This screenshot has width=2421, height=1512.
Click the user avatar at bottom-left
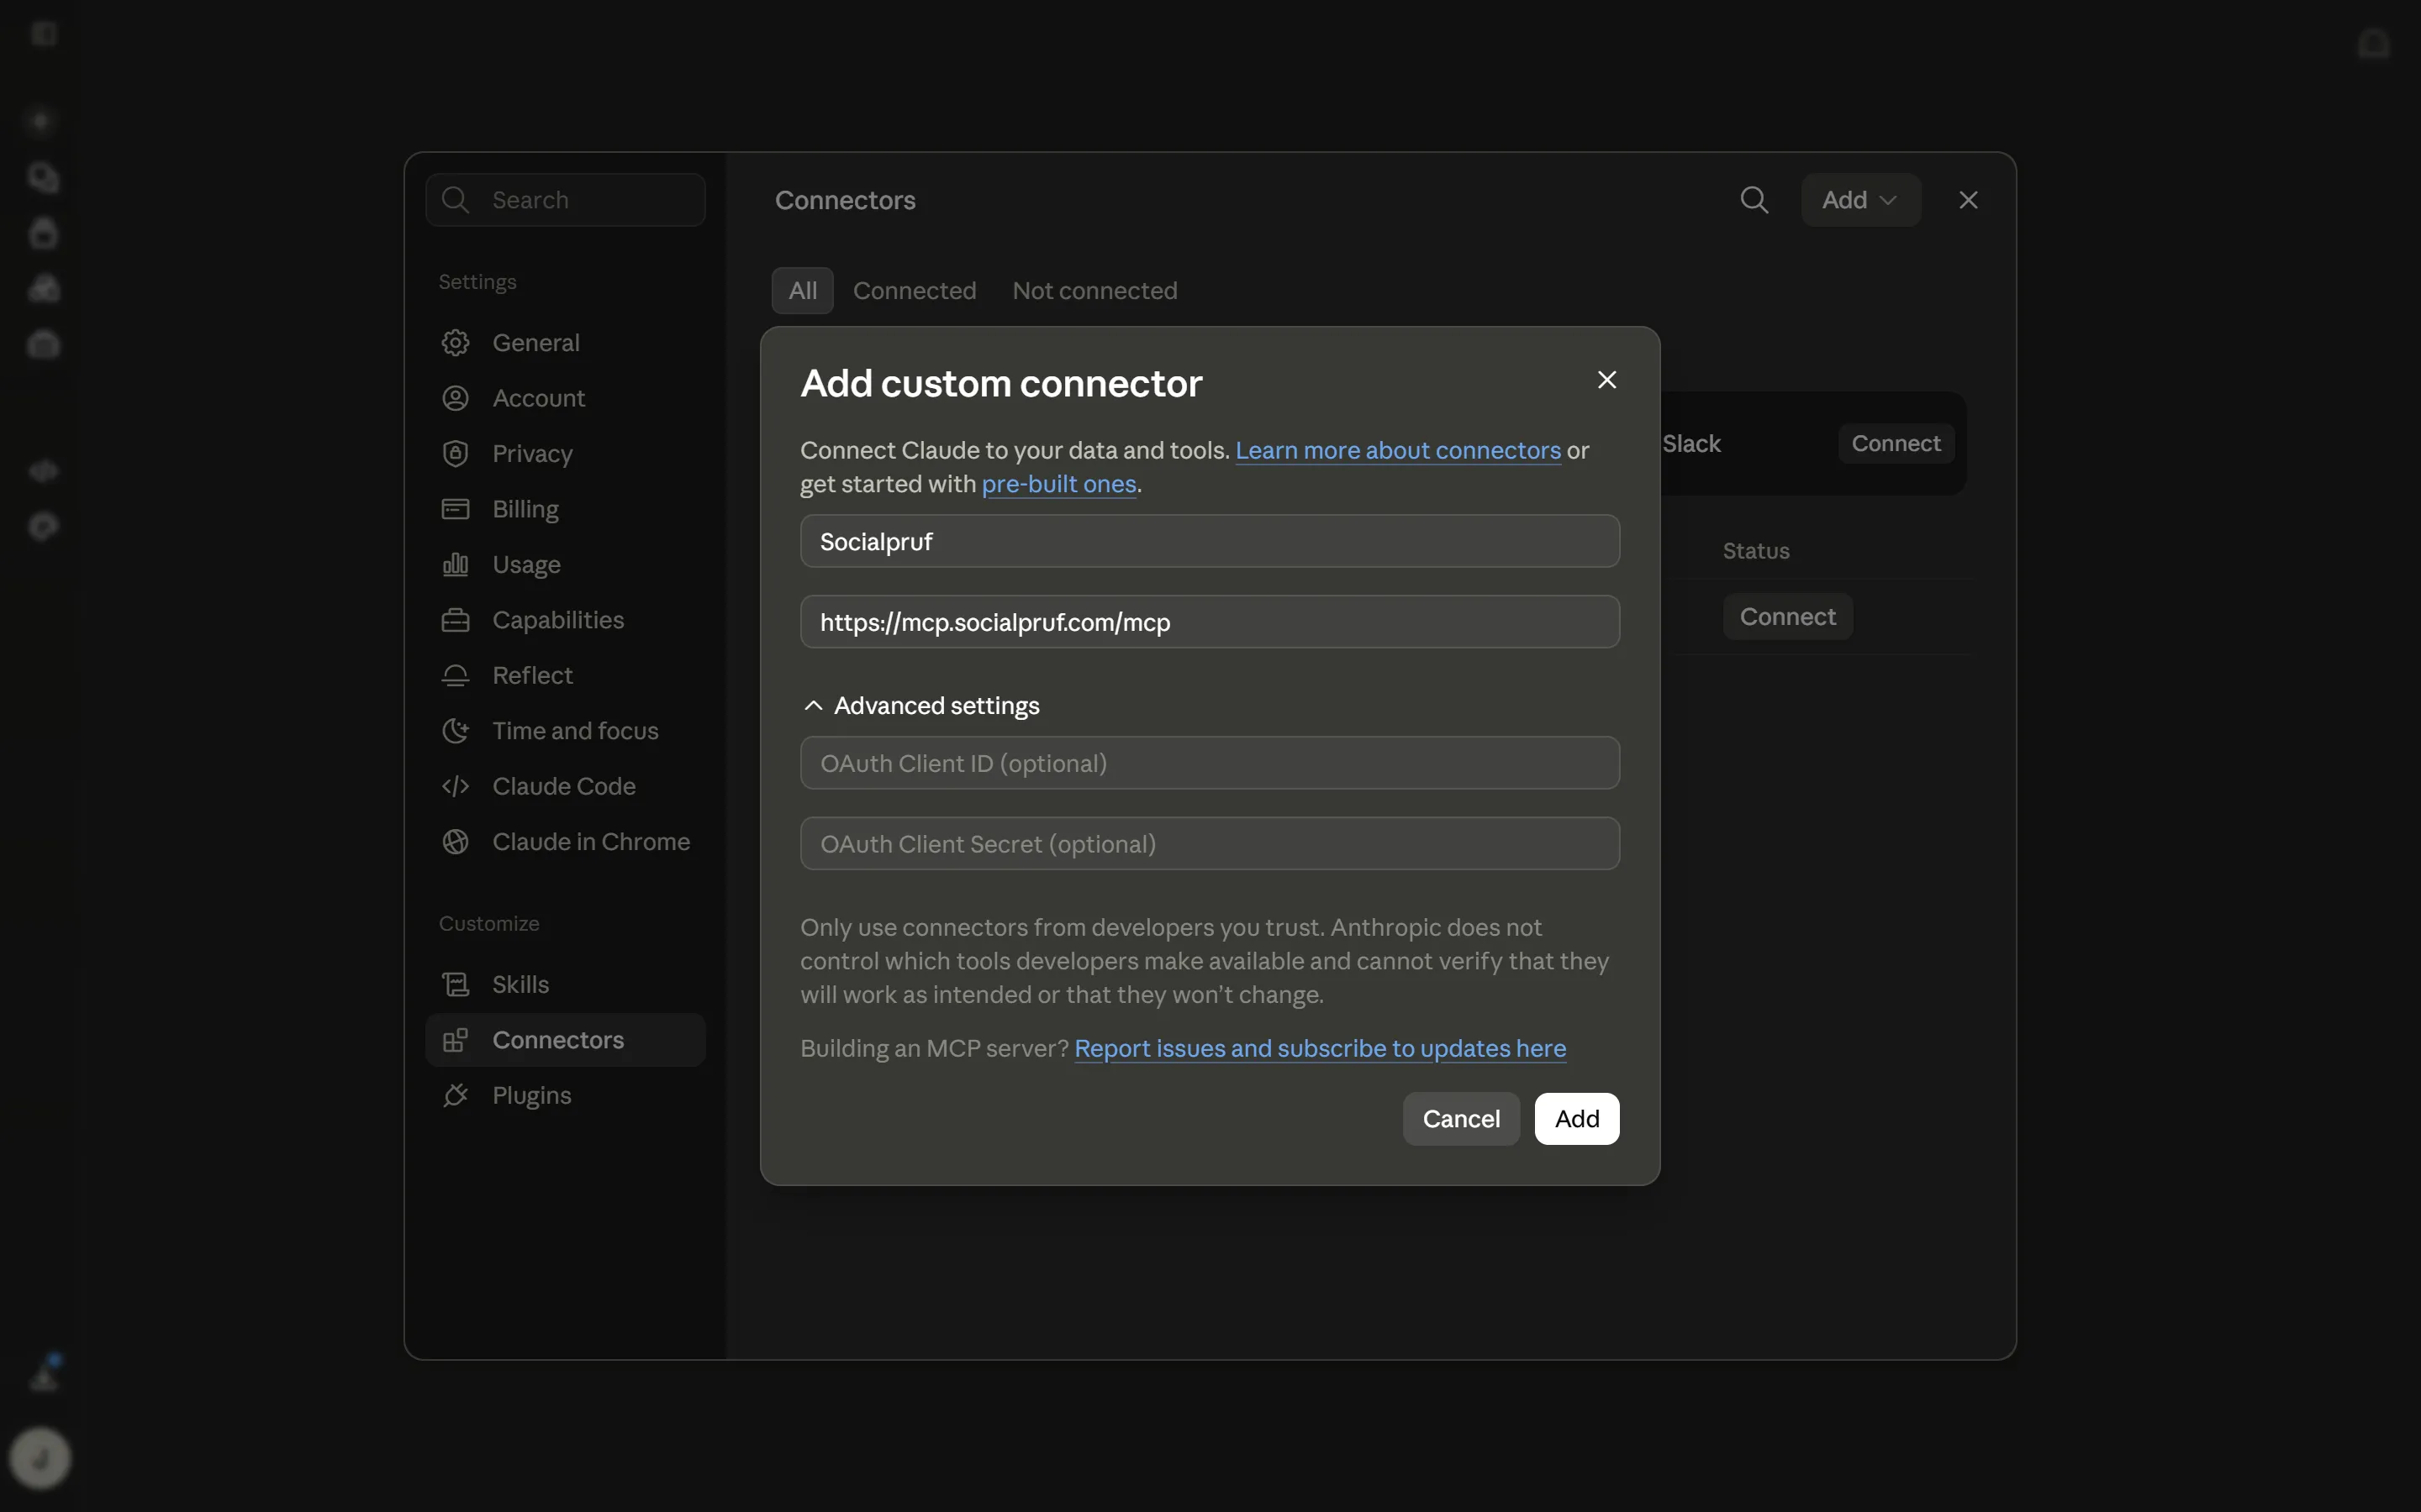(40, 1458)
